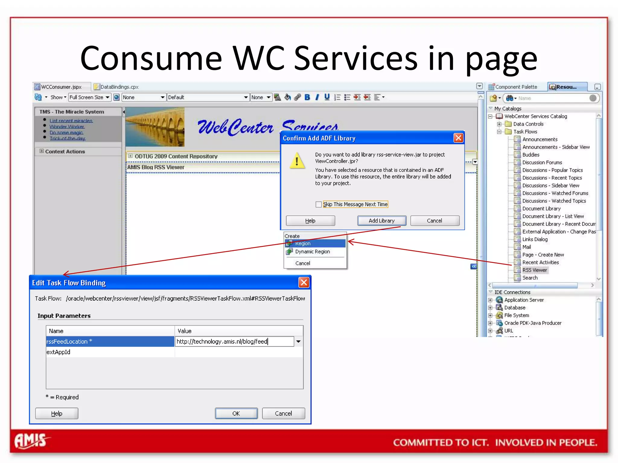Click the increase indent icon
Screen dimensions: 618x463
pos(357,97)
